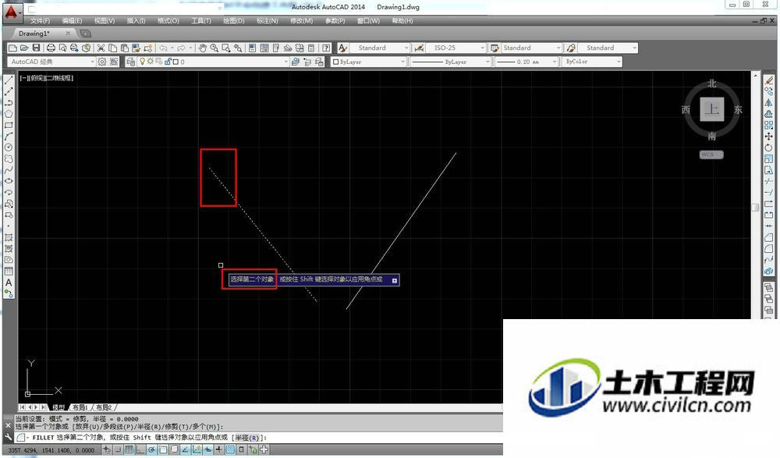
Task: Select the Zoom Previous tool
Action: point(238,48)
